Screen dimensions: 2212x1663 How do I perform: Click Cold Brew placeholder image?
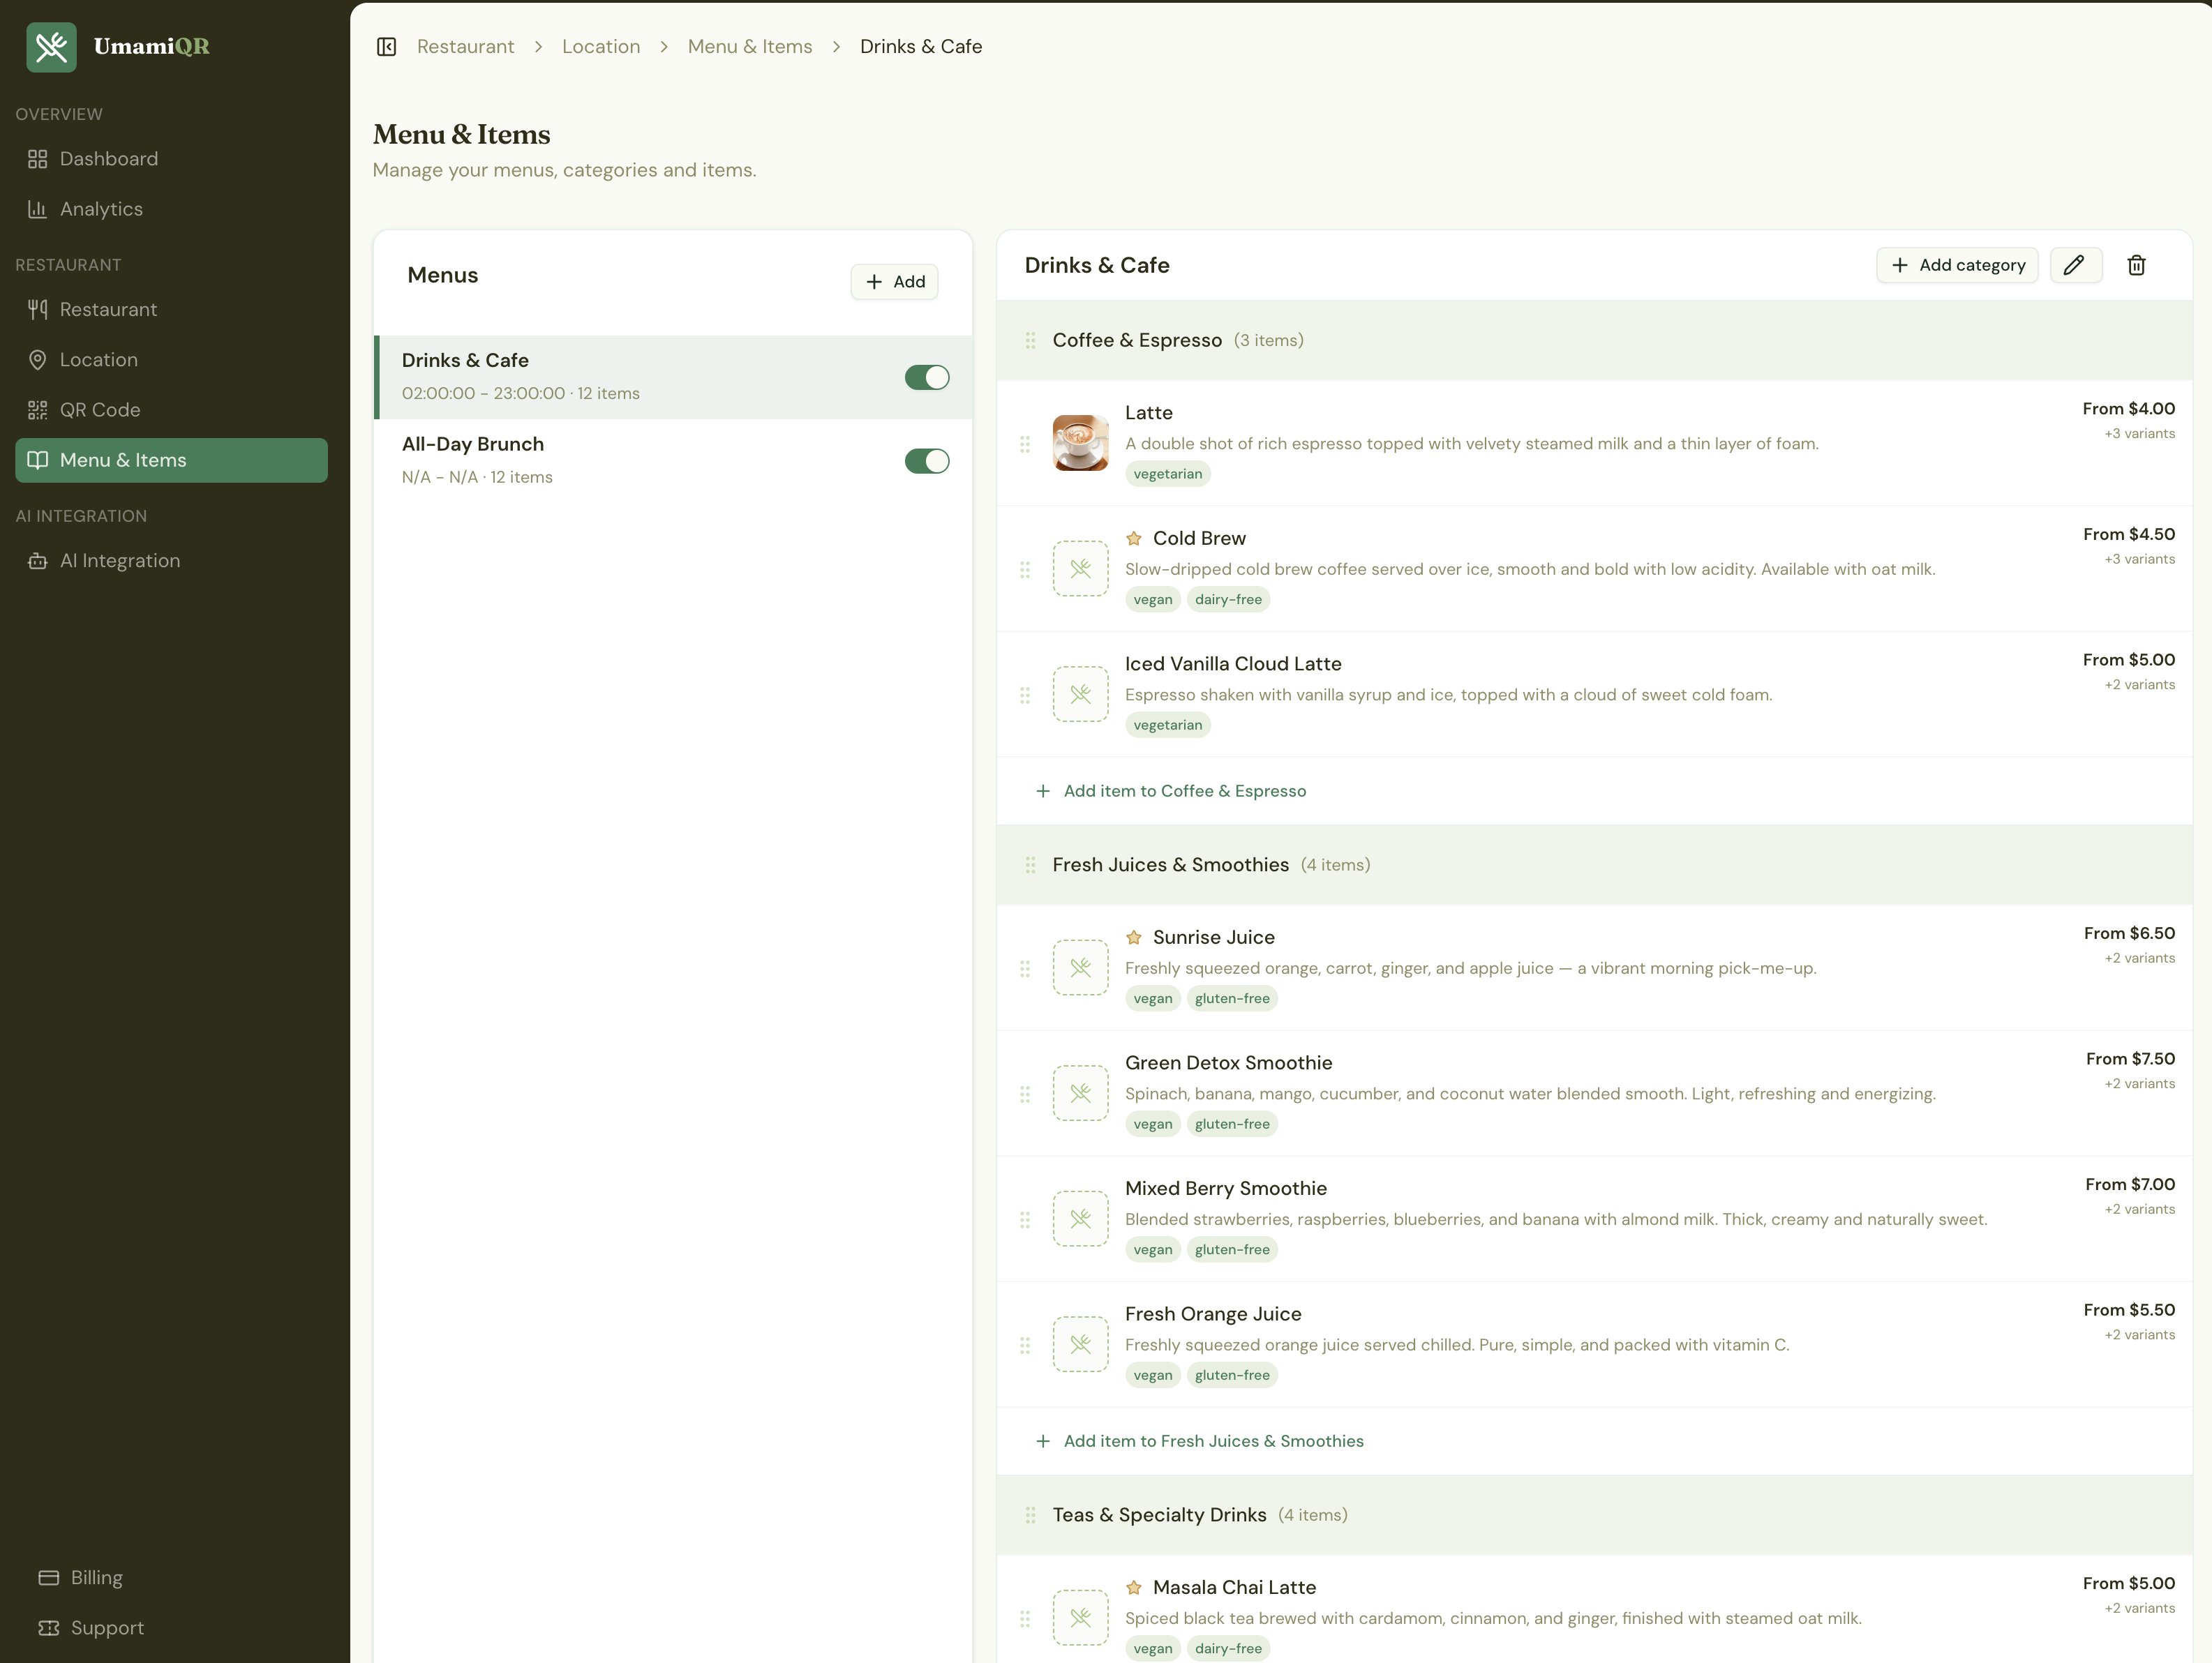point(1080,569)
